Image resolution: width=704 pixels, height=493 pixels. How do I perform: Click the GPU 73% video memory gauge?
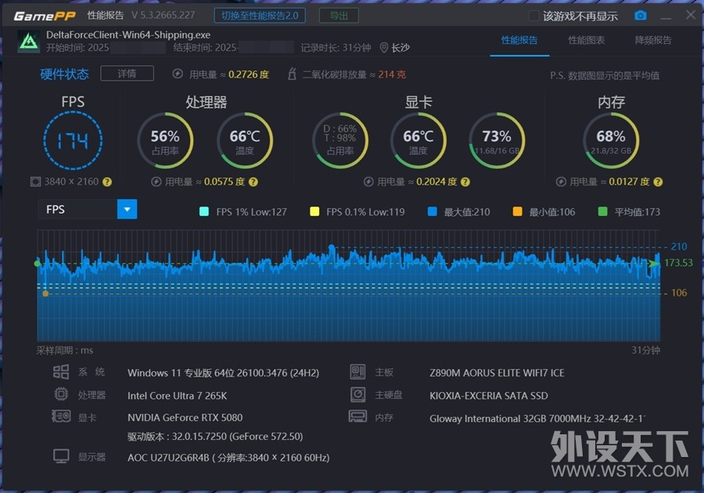pos(497,141)
